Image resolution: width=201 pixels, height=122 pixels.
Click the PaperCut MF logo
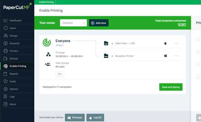pyautogui.click(x=17, y=7)
